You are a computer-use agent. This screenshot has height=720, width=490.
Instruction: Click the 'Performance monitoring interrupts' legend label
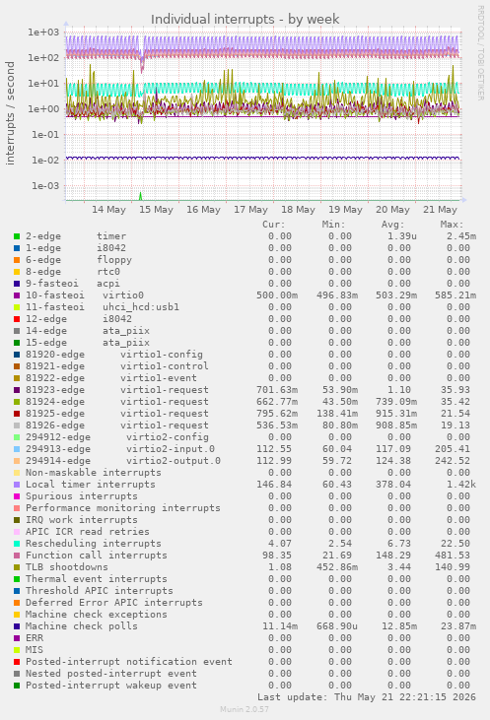(122, 508)
